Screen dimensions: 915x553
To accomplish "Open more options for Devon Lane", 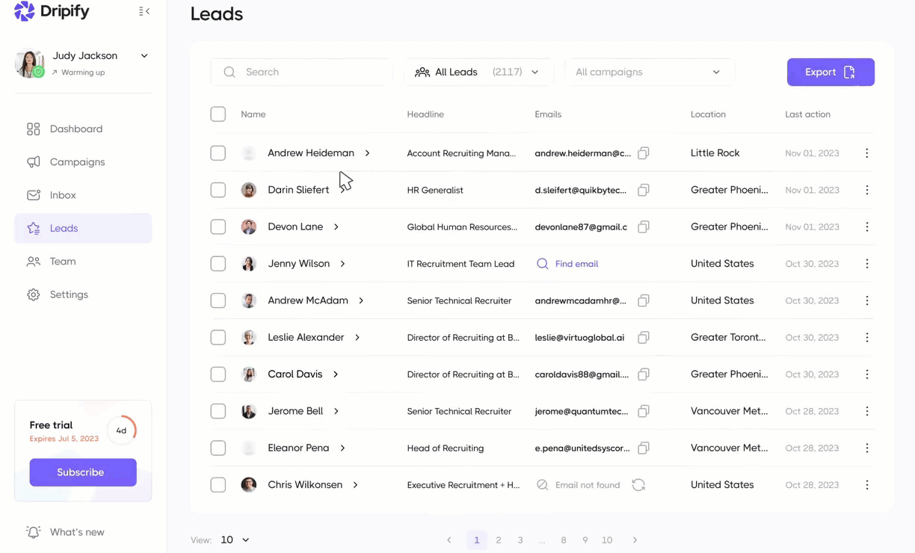I will point(867,226).
